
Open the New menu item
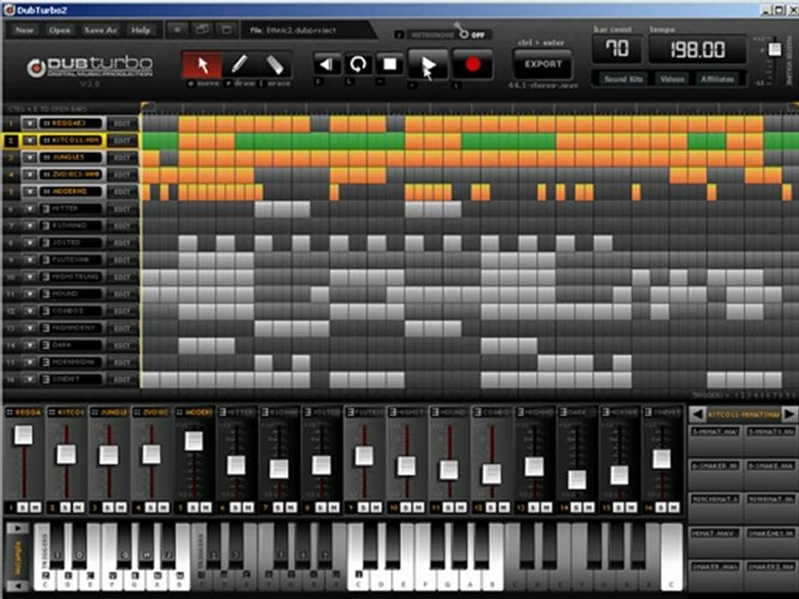[24, 30]
